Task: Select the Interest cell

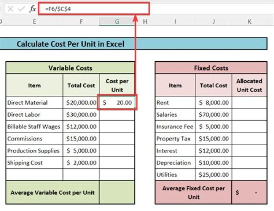Action: coord(175,151)
